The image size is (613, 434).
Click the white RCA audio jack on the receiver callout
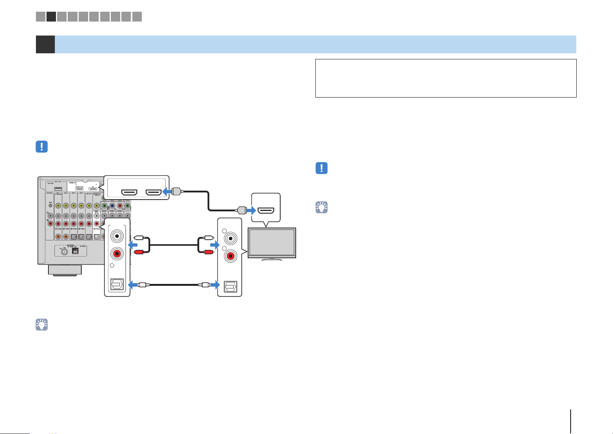tap(117, 236)
